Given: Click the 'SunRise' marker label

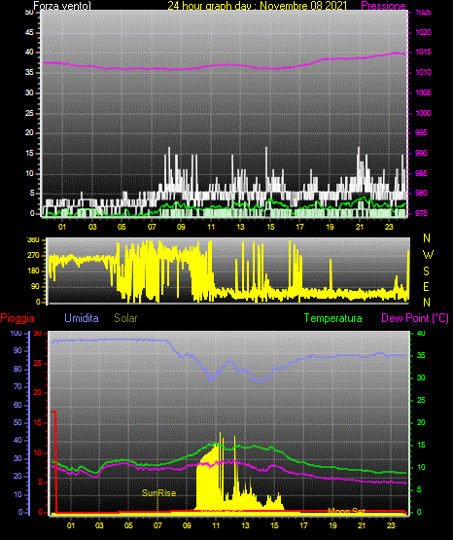Looking at the screenshot, I should tap(158, 493).
